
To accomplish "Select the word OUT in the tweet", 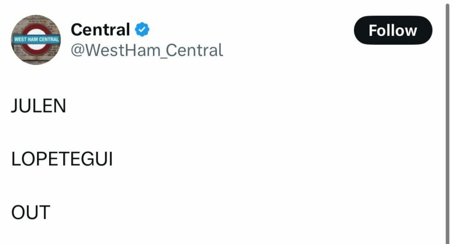I will pos(31,213).
